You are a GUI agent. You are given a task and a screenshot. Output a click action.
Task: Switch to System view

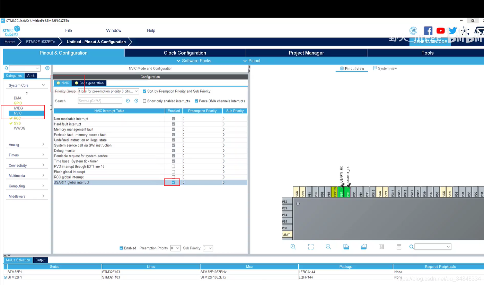point(385,68)
